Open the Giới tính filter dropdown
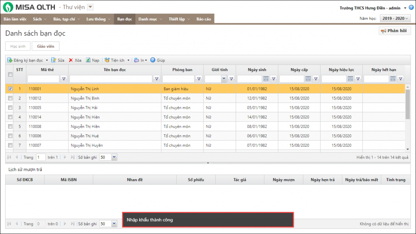The height and width of the screenshot is (234, 416). tap(223, 79)
